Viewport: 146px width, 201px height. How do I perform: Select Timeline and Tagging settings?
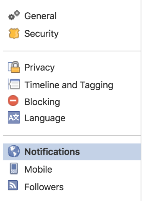pos(69,85)
